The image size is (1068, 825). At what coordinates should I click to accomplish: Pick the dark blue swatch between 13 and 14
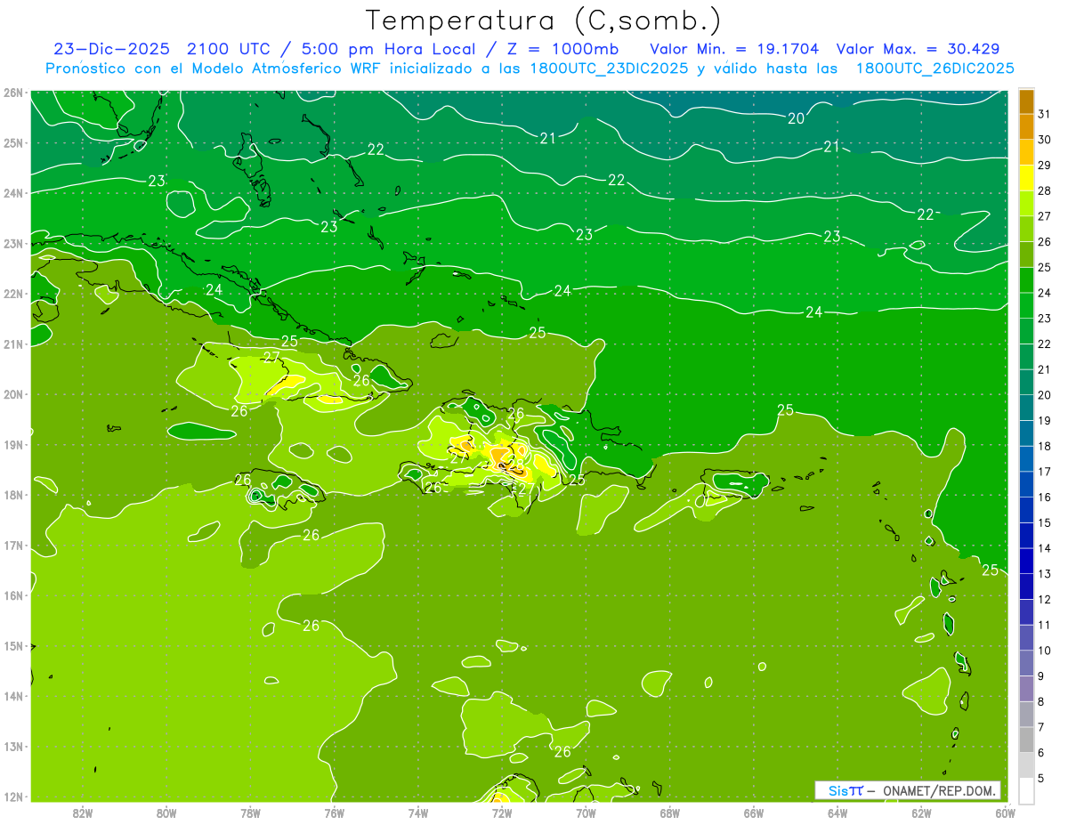[x=1026, y=561]
